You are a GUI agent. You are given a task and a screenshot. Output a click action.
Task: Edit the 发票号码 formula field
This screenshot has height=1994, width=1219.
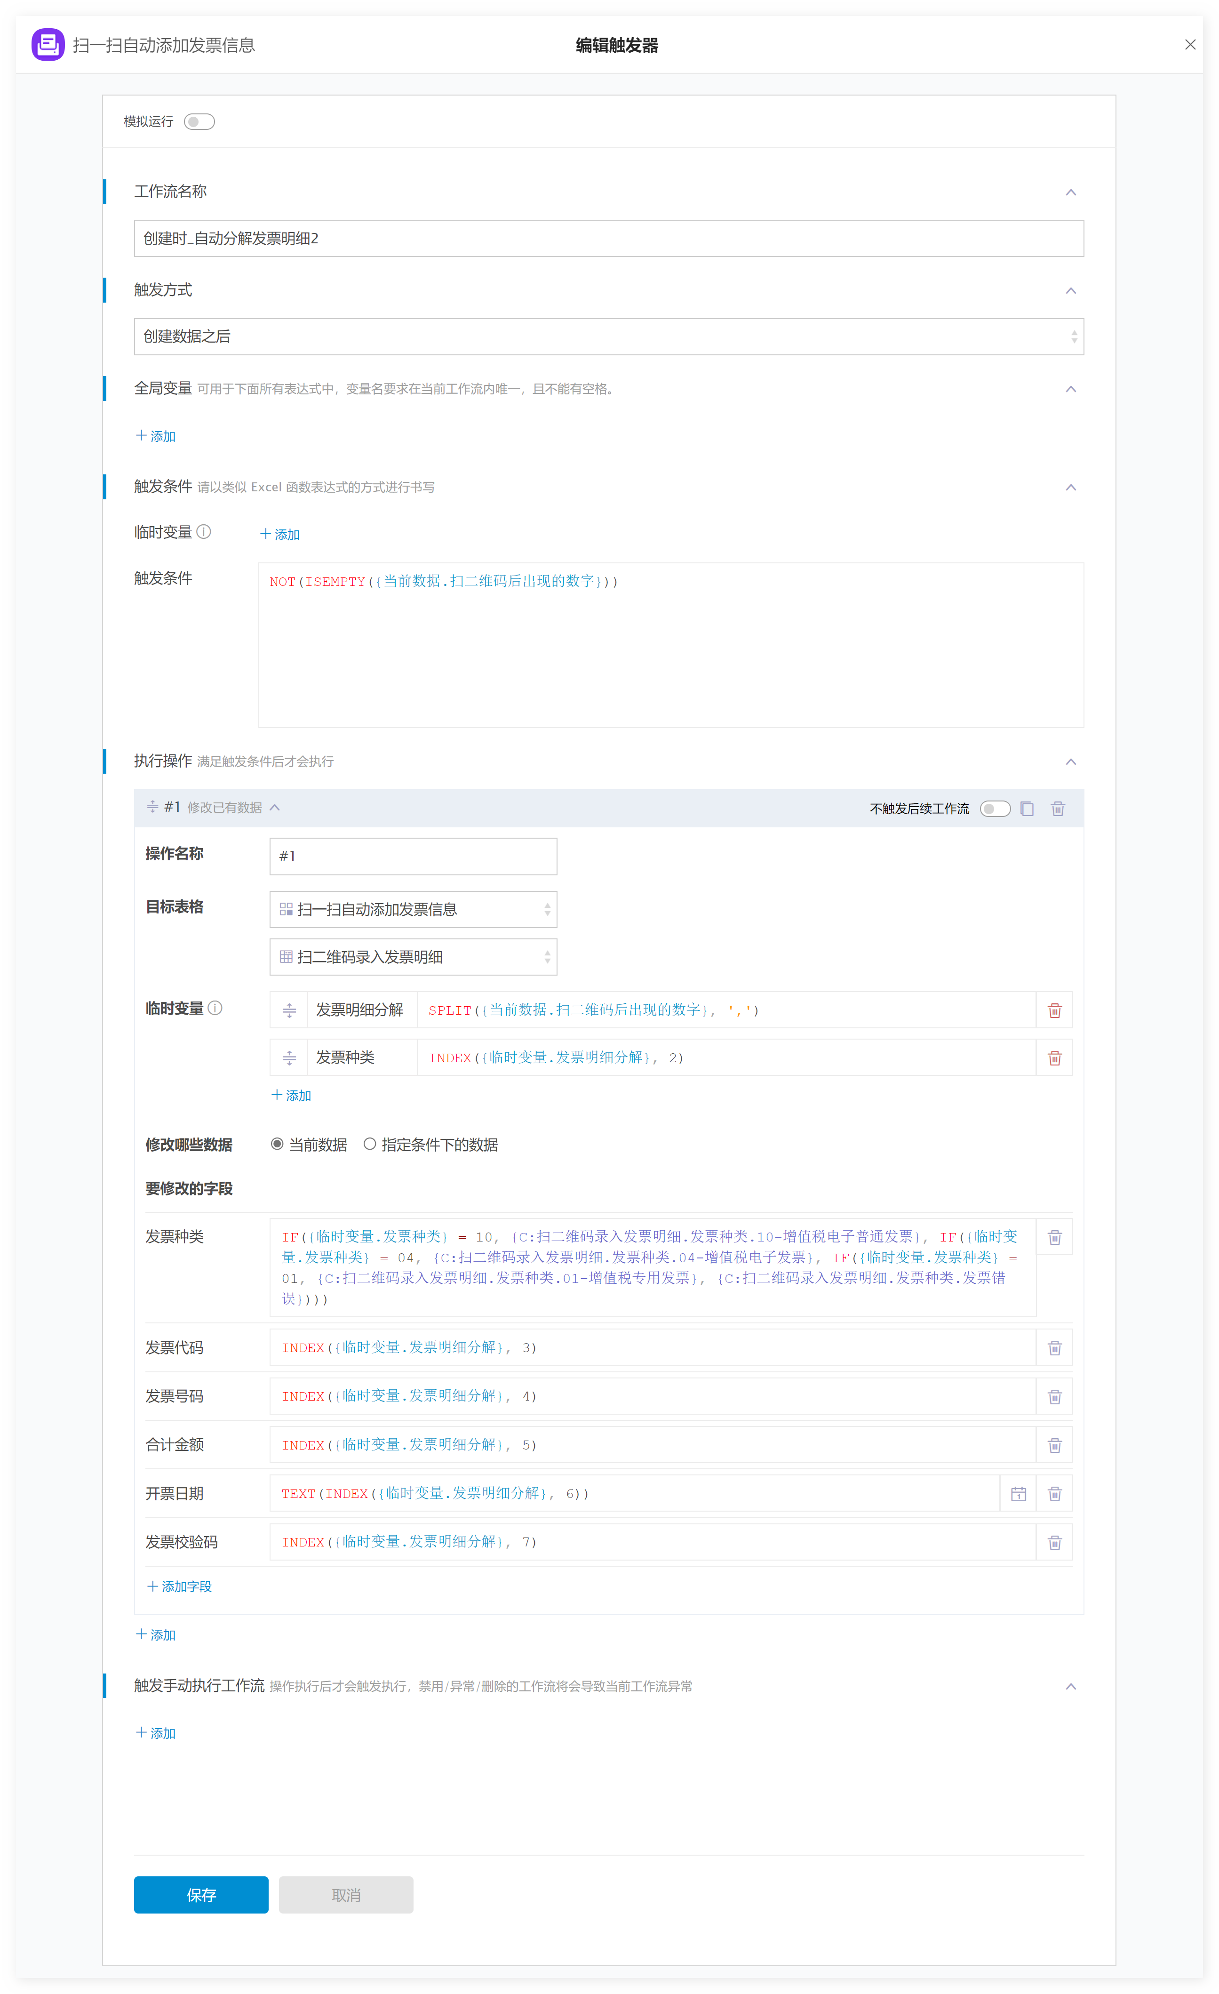[x=653, y=1396]
